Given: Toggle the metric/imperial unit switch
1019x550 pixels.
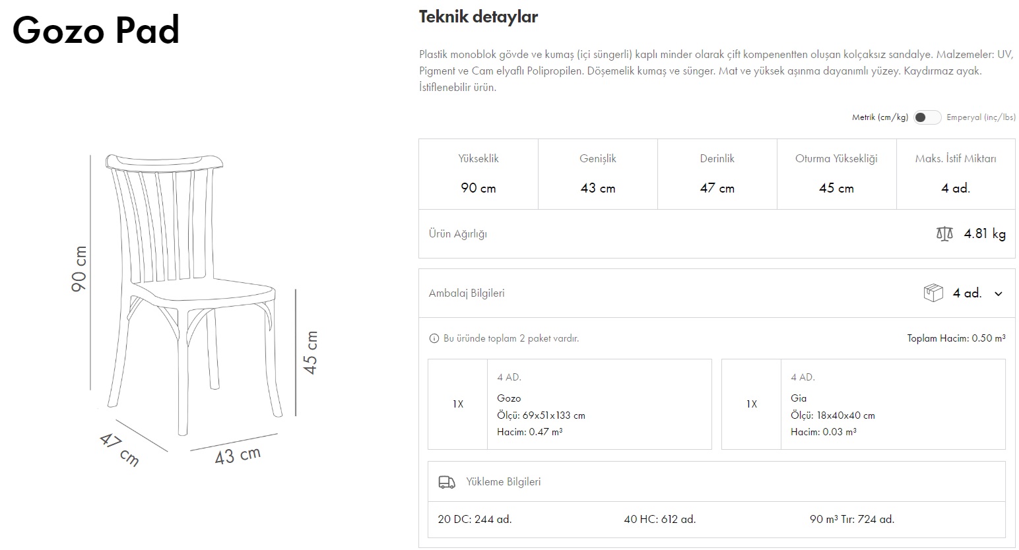Looking at the screenshot, I should tap(927, 117).
